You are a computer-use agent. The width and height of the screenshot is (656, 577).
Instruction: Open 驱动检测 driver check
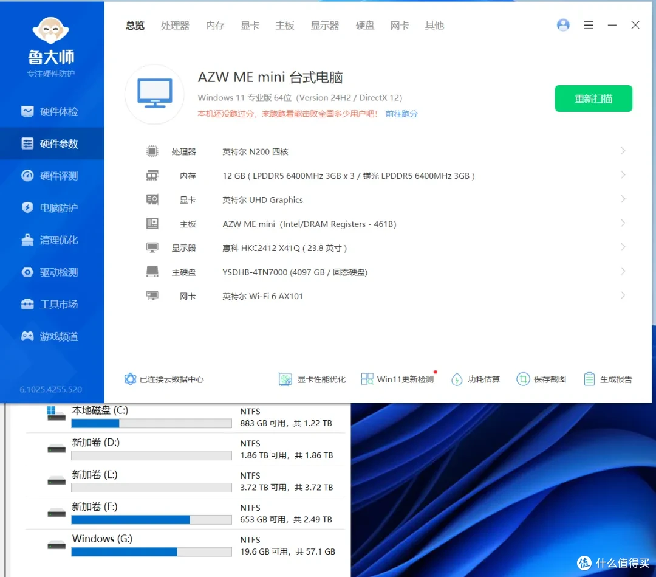coord(52,272)
